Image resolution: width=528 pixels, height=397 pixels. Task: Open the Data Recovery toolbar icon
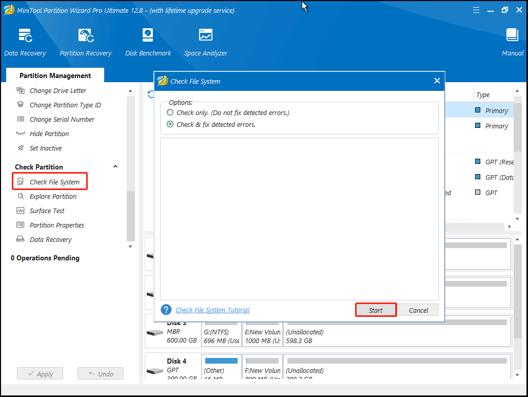[x=25, y=36]
